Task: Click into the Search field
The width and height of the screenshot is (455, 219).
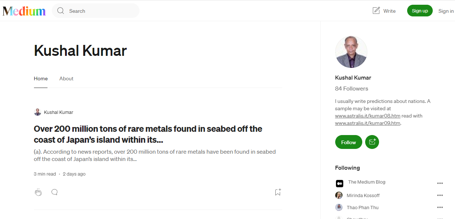Action: (x=96, y=11)
